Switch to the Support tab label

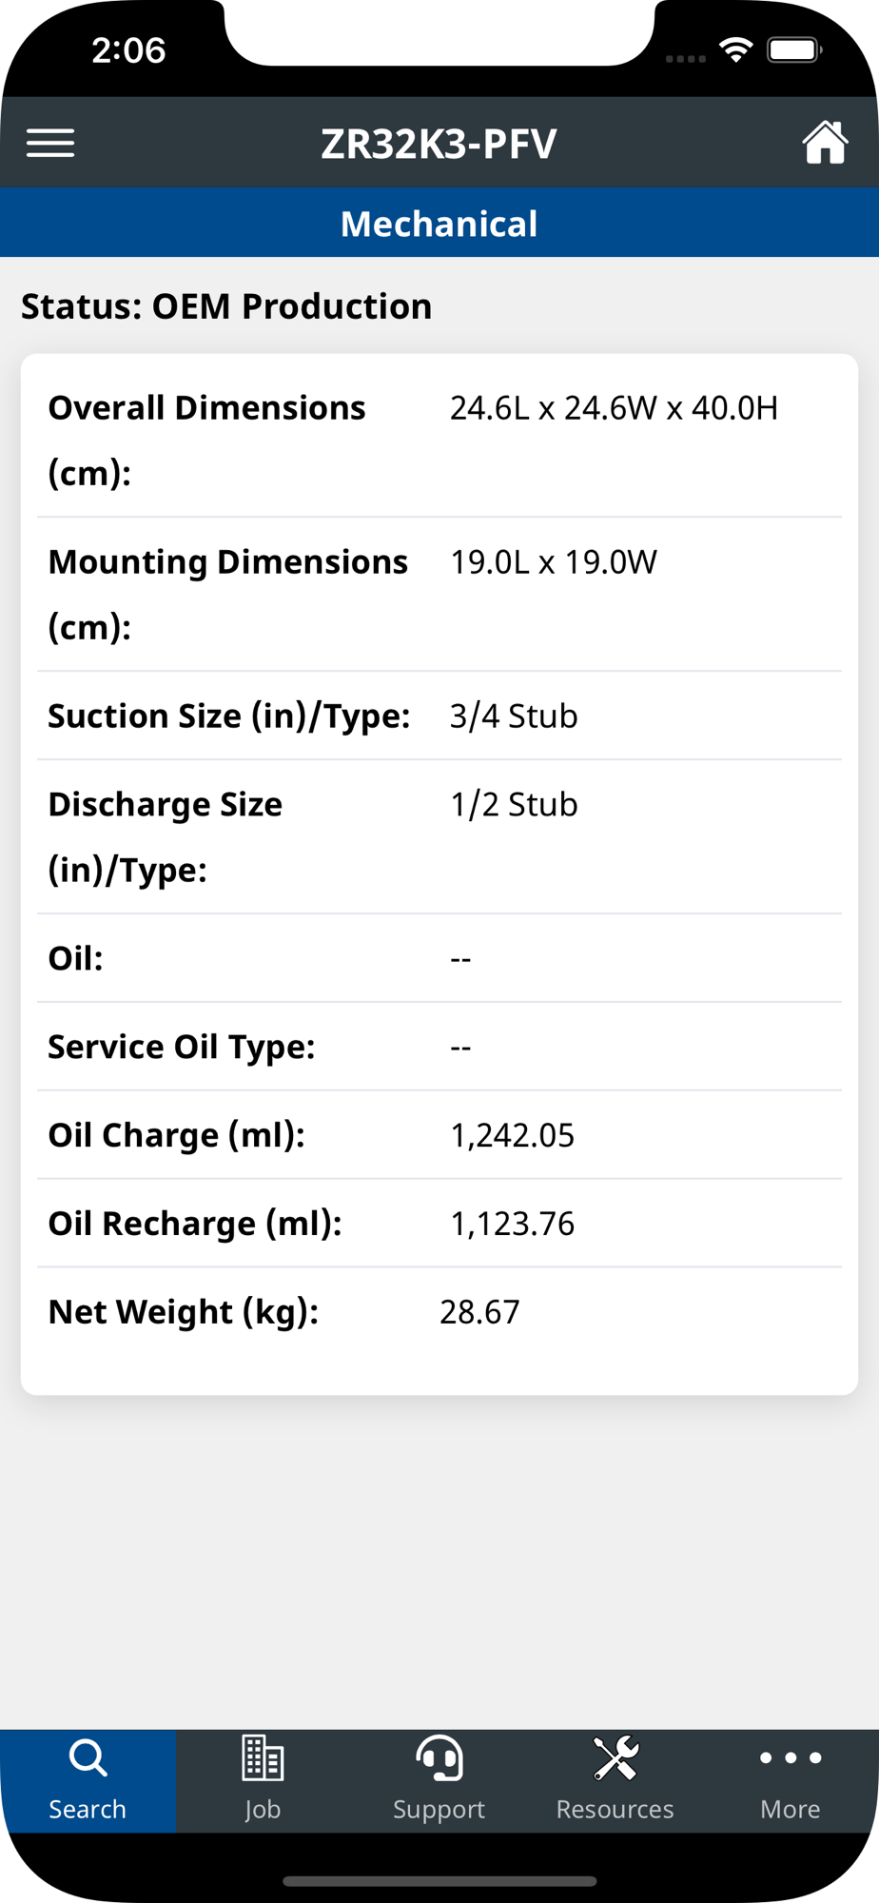439,1809
